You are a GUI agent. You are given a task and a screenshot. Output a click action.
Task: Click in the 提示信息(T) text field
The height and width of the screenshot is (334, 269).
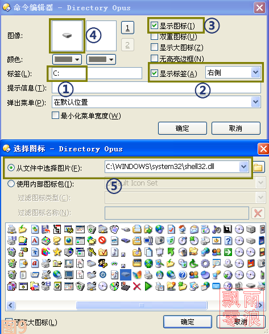pos(156,88)
